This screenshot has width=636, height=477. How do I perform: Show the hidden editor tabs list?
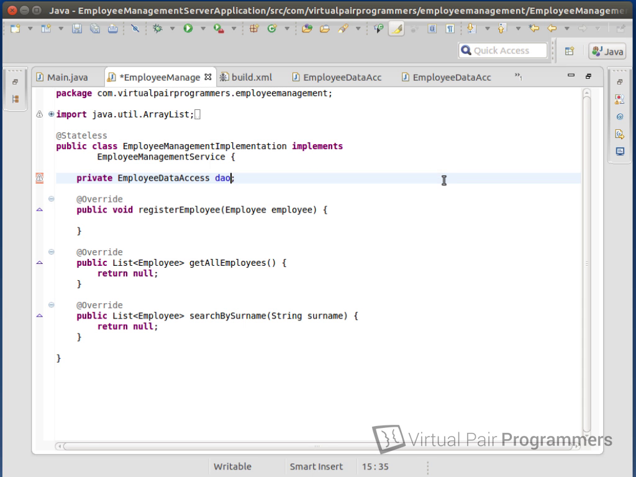519,76
